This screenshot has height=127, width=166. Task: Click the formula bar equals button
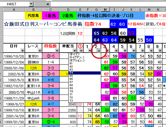coord(48,4)
